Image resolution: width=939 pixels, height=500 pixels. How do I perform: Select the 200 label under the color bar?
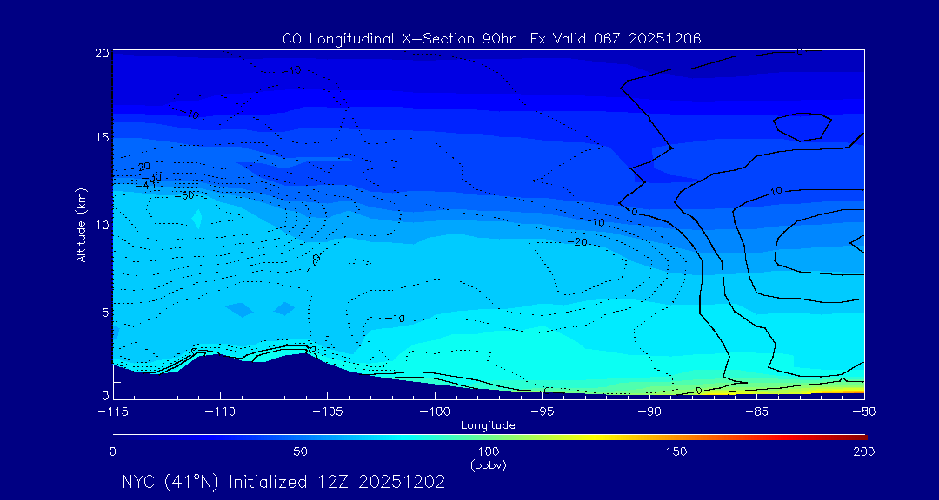click(864, 451)
